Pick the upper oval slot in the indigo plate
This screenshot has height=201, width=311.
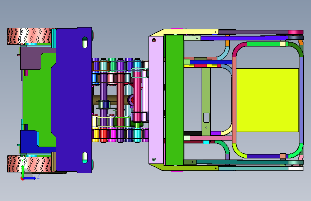[85, 42]
